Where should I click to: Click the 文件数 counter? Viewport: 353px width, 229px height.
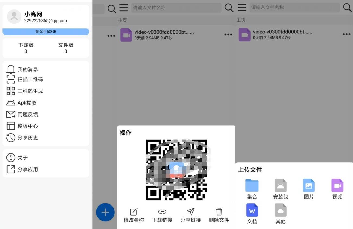(x=66, y=48)
